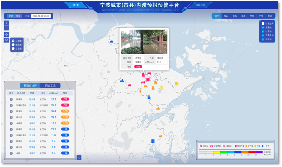The width and height of the screenshot is (282, 167).
Task: Enable the 行政边界 checkbox
Action: [263, 23]
